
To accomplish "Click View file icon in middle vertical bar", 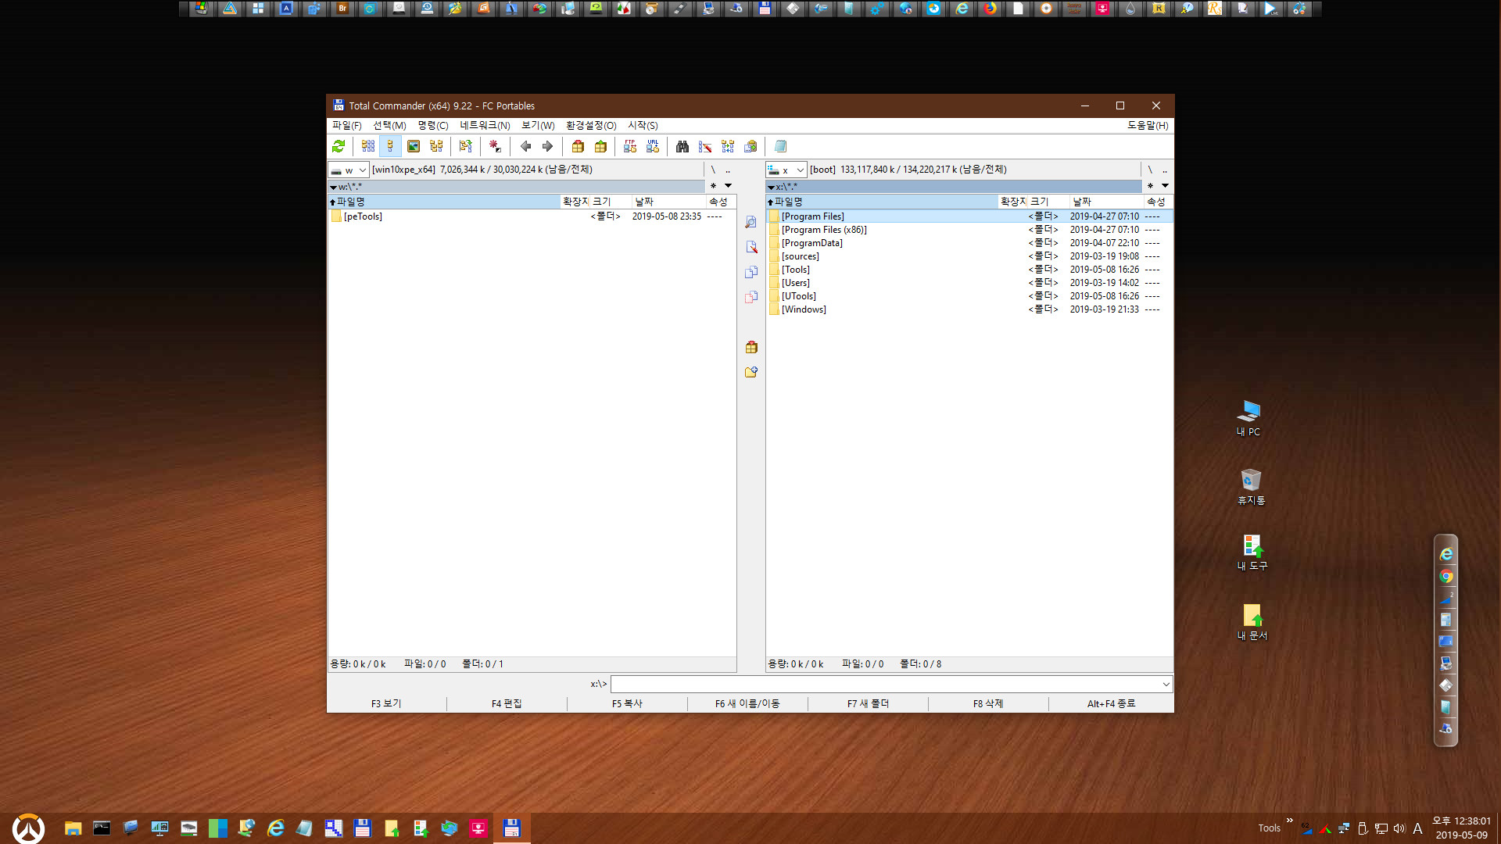I will point(751,223).
